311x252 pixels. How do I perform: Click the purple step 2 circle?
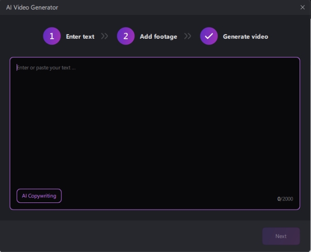click(126, 36)
